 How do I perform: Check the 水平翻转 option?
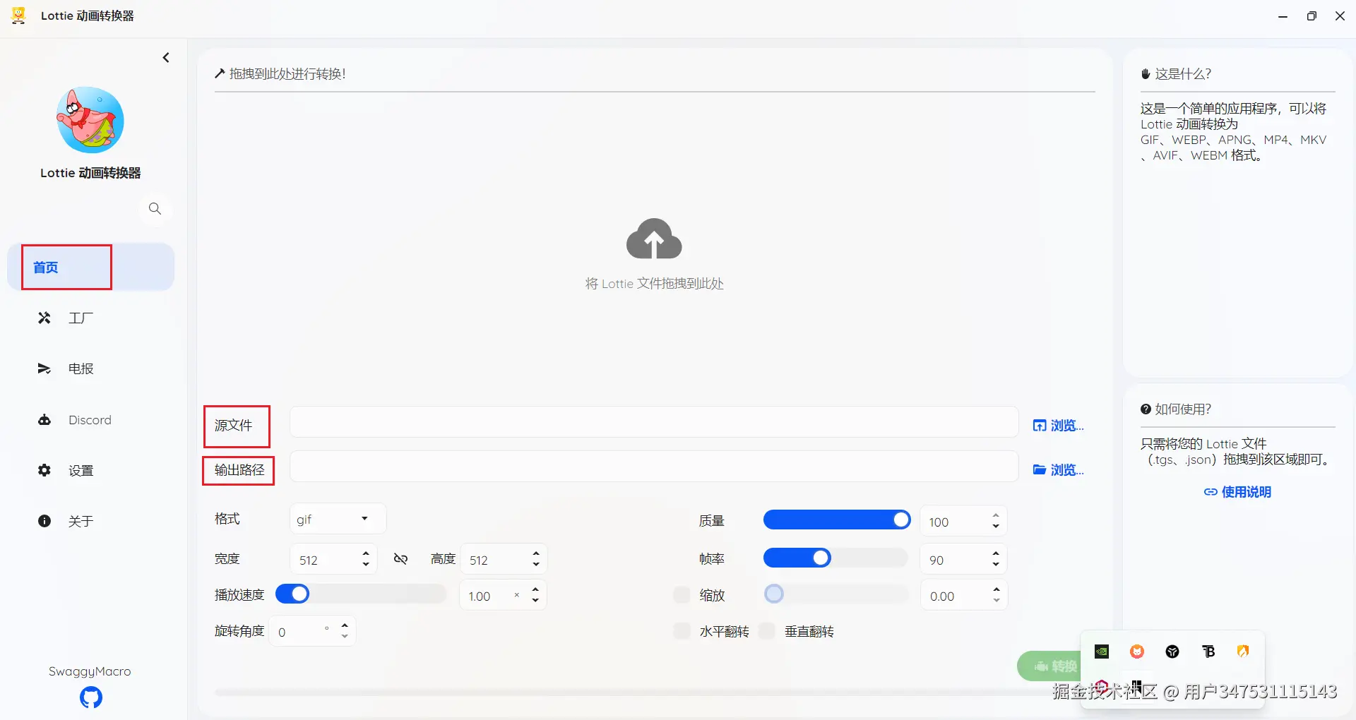682,631
